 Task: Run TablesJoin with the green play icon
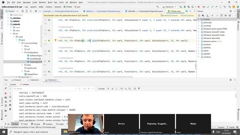coord(181,7)
